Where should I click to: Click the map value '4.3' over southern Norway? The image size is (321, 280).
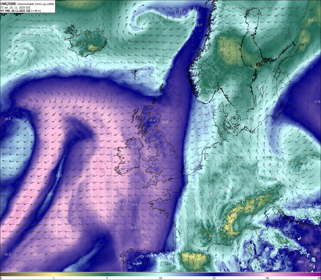(211, 85)
